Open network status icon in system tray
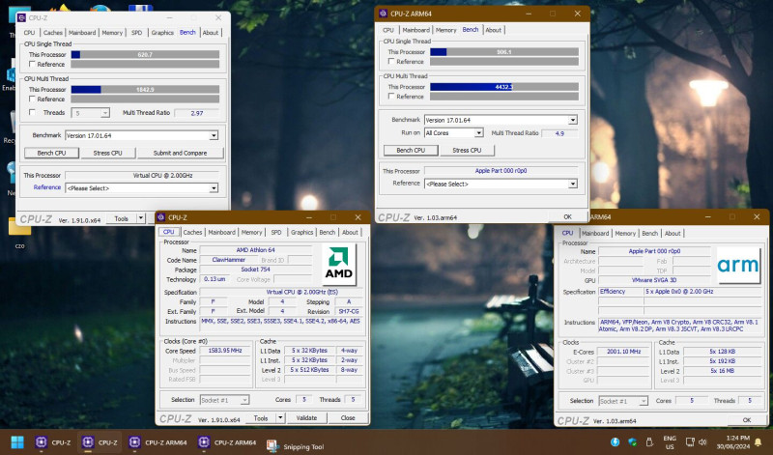773x455 pixels. tap(690, 442)
